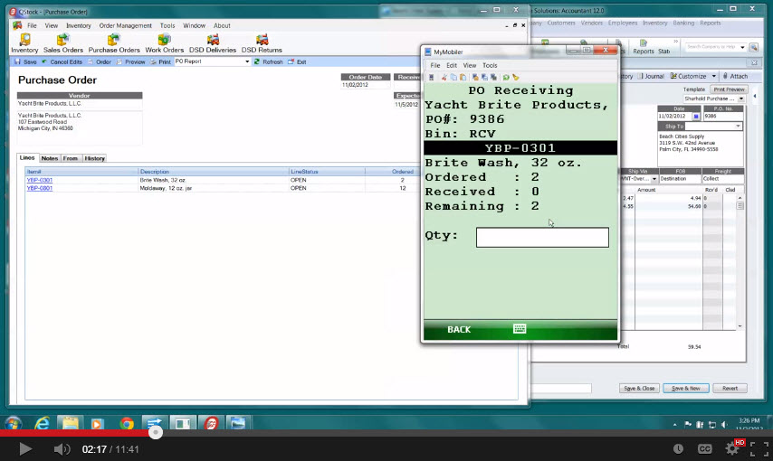Switch to the From tab
The width and height of the screenshot is (773, 461).
71,158
